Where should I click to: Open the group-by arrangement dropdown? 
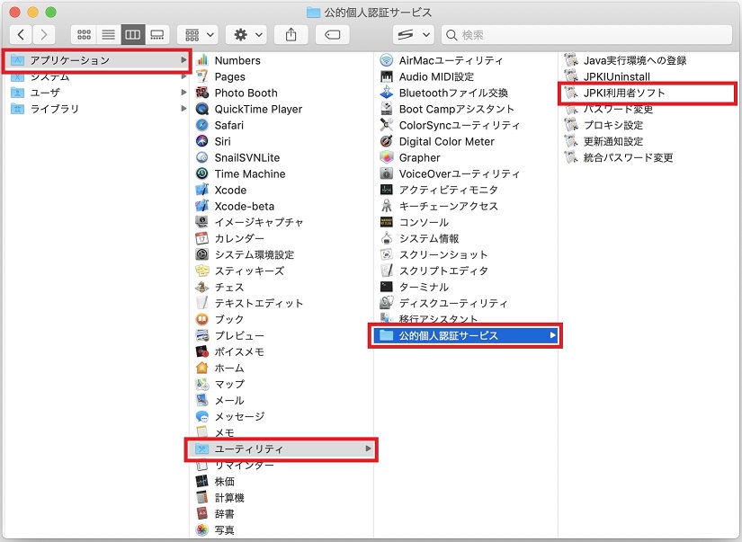pos(198,34)
